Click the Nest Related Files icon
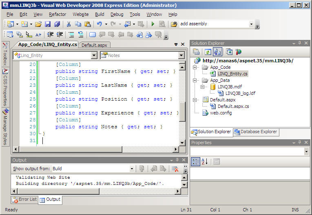Image resolution: width=312 pixels, height=215 pixels. [217, 52]
